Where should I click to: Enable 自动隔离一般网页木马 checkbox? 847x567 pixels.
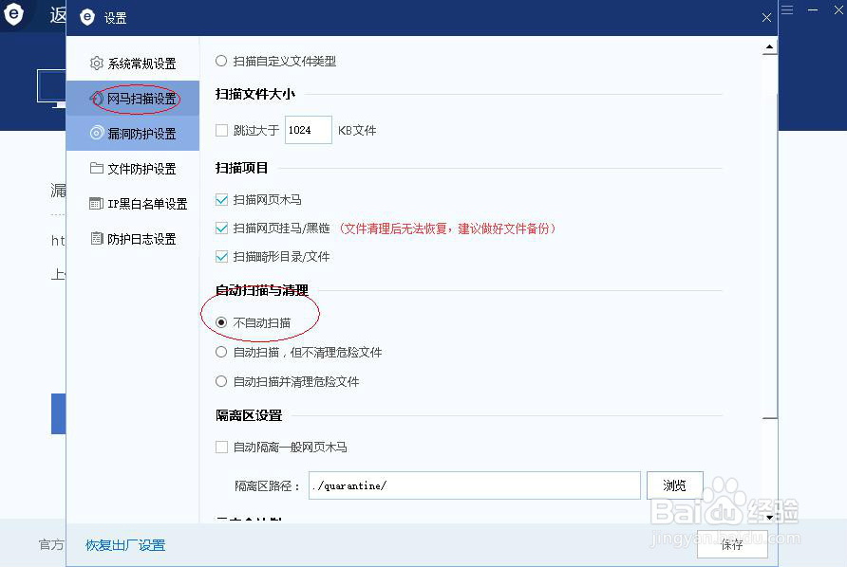pyautogui.click(x=221, y=447)
